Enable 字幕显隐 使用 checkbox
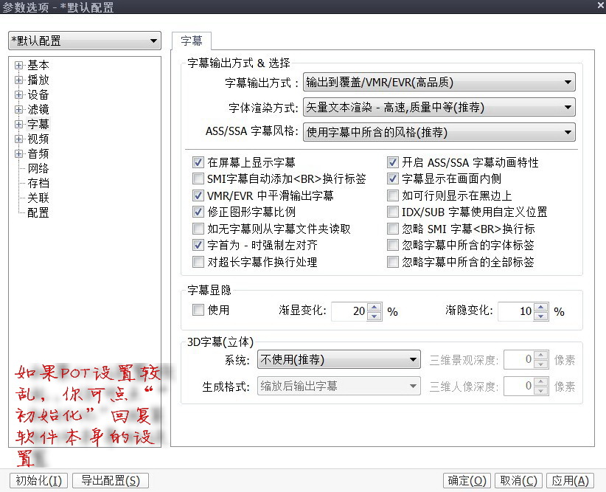This screenshot has height=492, width=606. coord(198,311)
